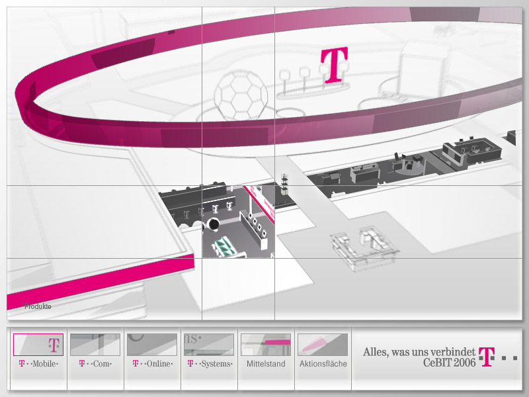Choose the T-Systems thumbnail
Image resolution: width=529 pixels, height=397 pixels.
(x=209, y=345)
